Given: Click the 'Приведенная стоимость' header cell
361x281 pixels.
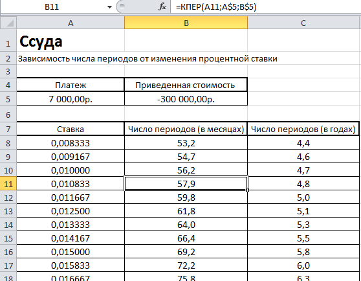Looking at the screenshot, I should pyautogui.click(x=186, y=85).
